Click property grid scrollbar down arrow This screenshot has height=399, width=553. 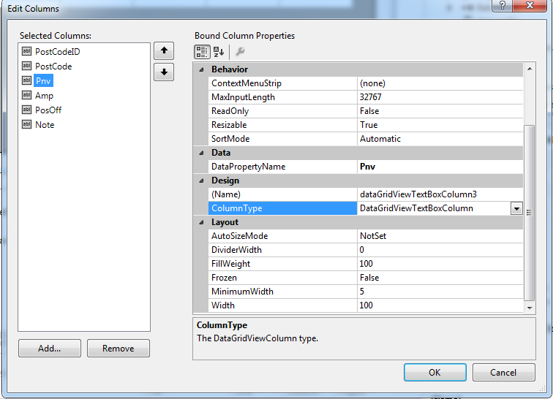530,308
